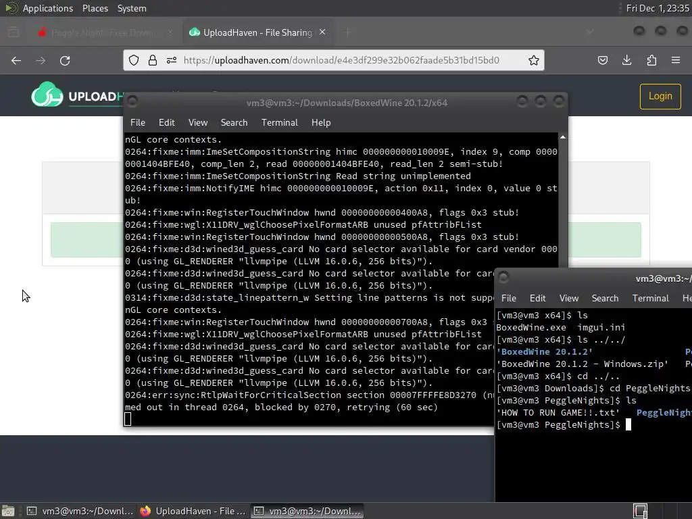The width and height of the screenshot is (692, 519).
Task: Click the clock showing Fri Dec 1
Action: 657,8
